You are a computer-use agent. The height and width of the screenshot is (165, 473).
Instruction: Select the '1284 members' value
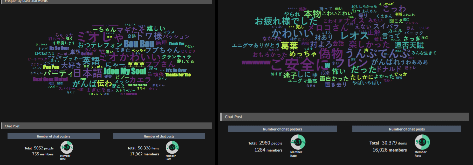[268, 150]
